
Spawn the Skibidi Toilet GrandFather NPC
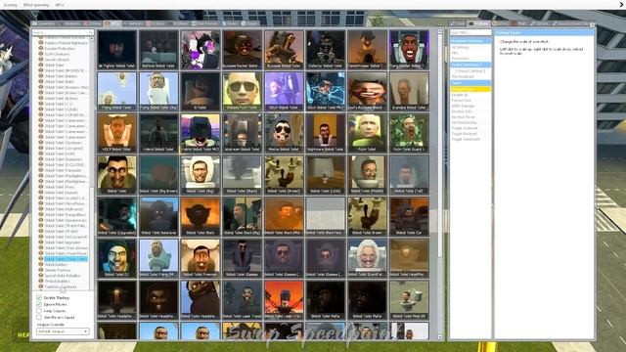(x=368, y=258)
